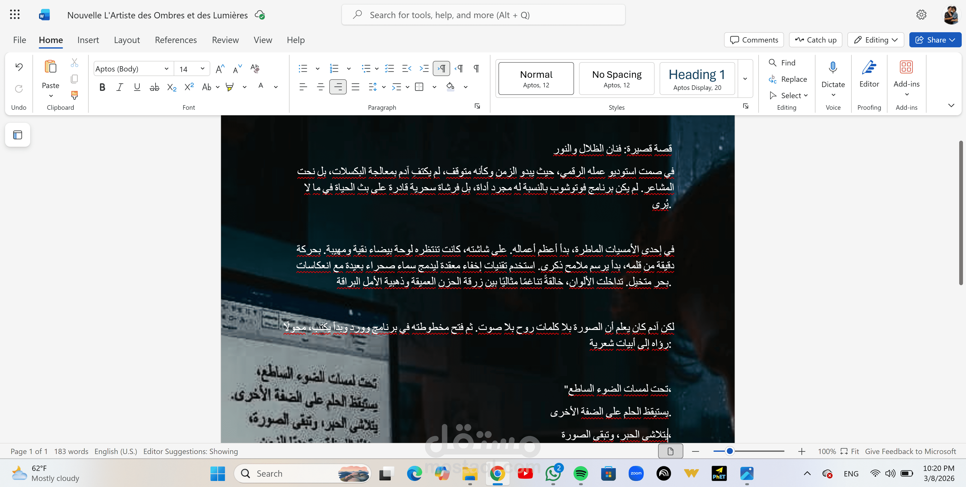The image size is (966, 487).
Task: Click the Catch up button
Action: [x=815, y=40]
